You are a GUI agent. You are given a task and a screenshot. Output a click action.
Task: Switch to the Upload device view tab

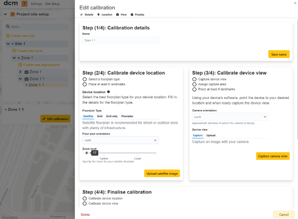coord(211,135)
